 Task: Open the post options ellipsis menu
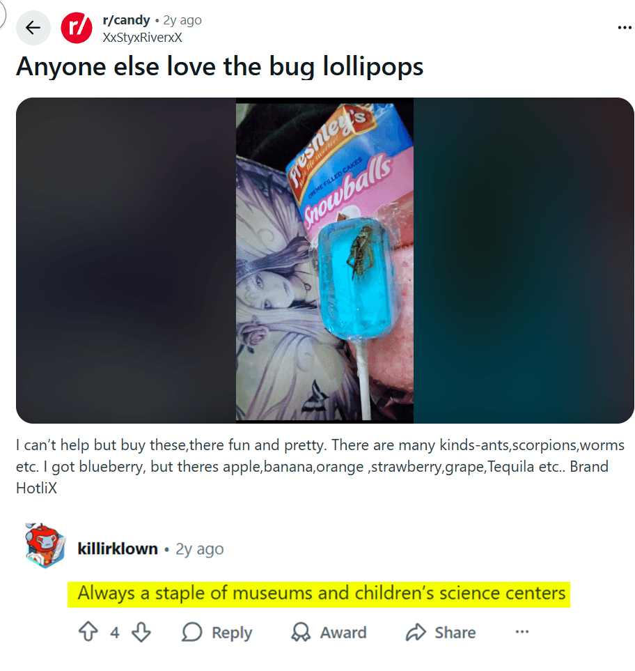pyautogui.click(x=625, y=28)
